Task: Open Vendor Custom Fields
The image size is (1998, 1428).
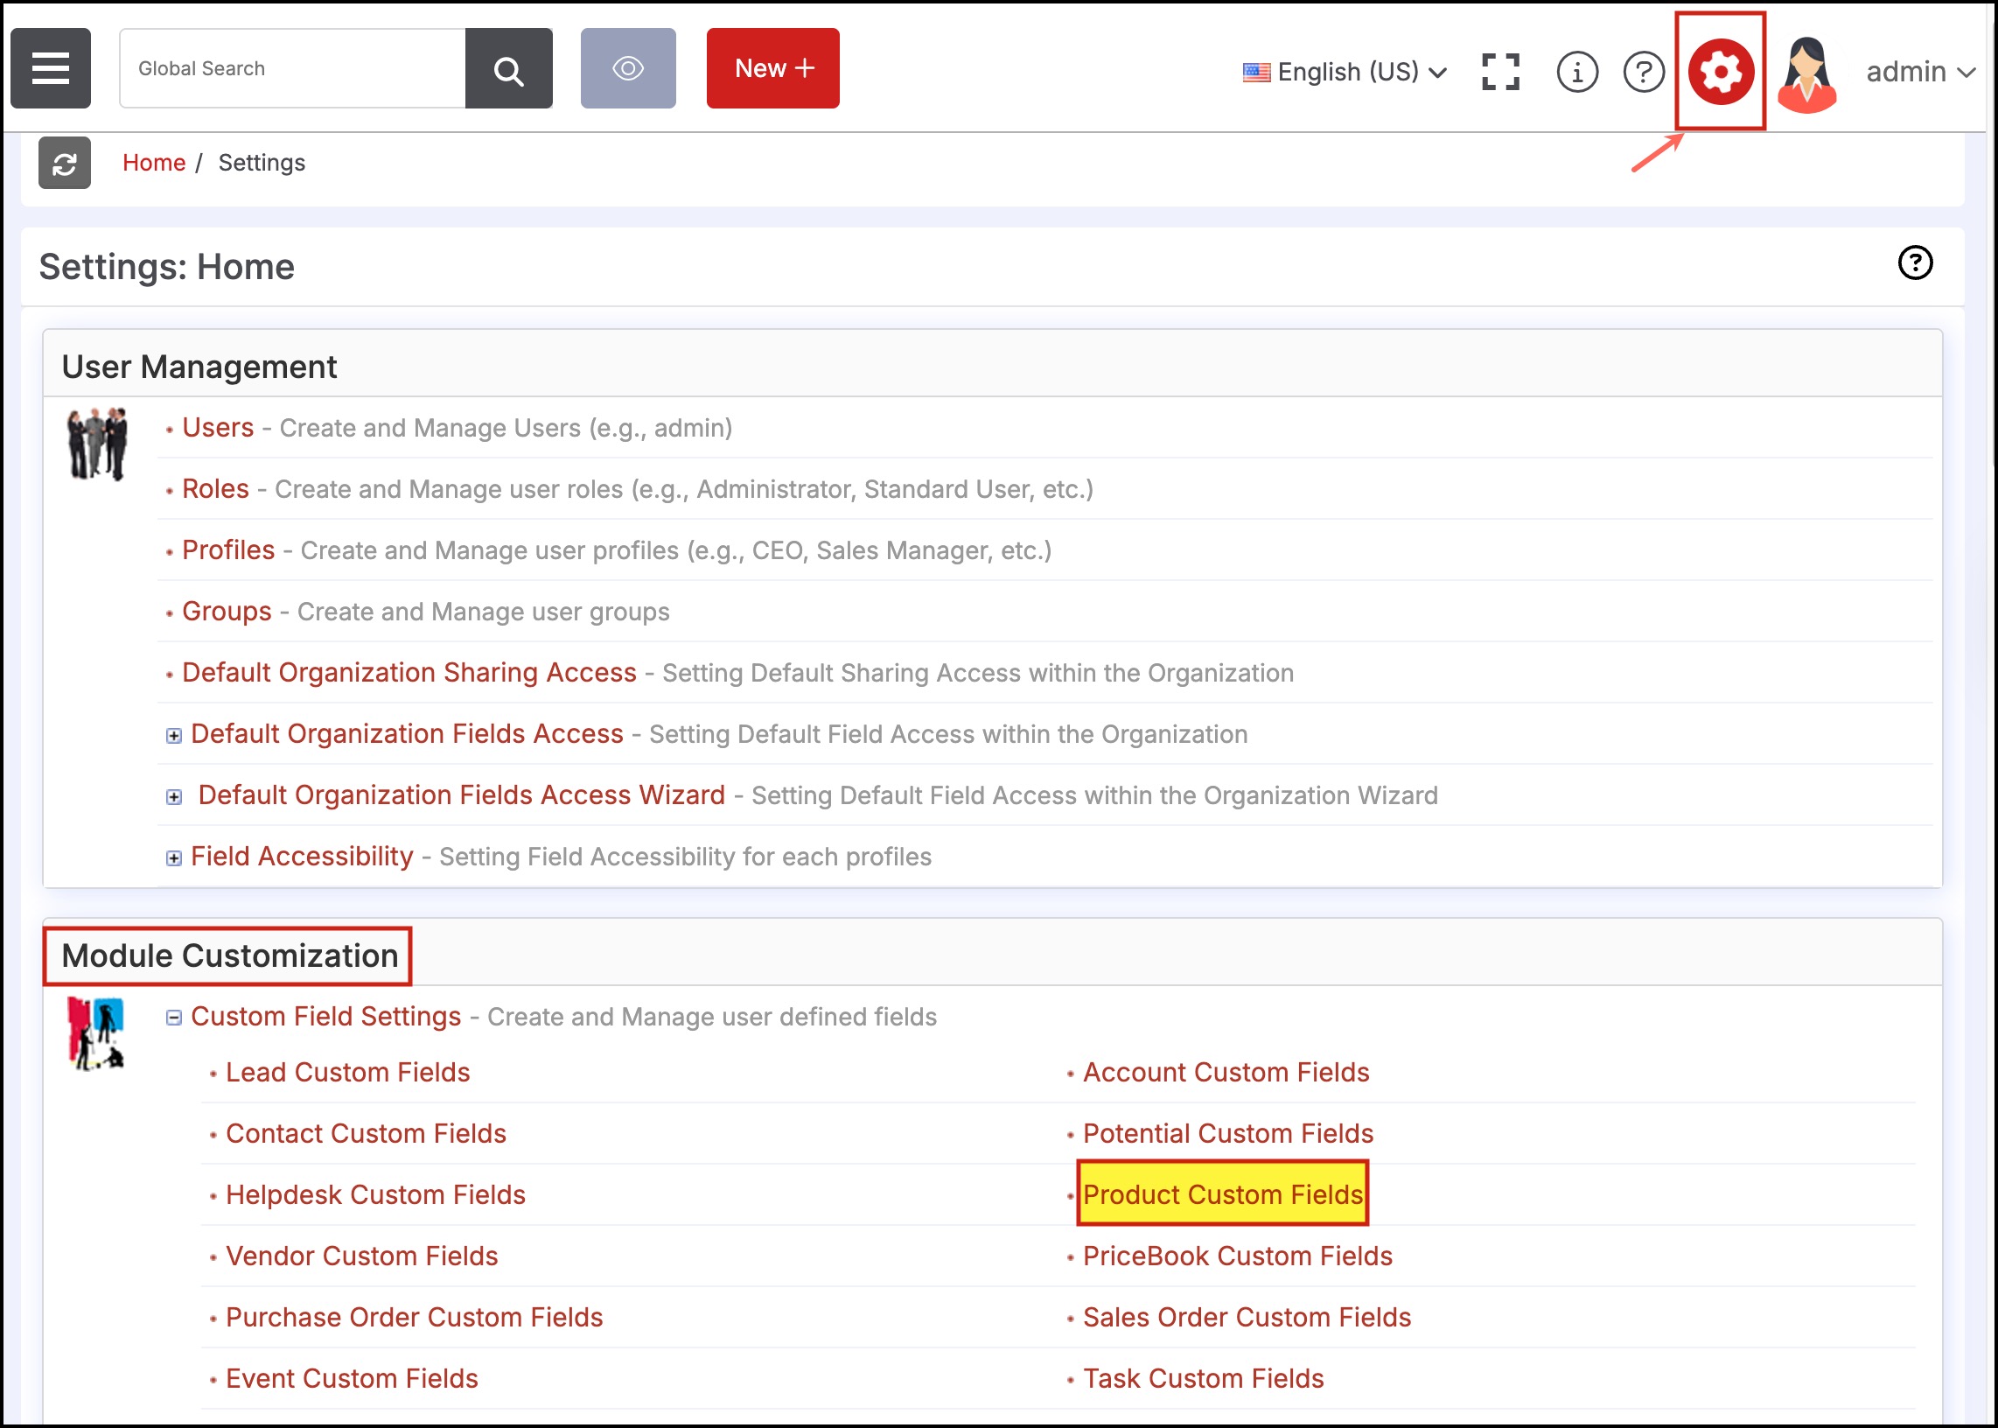Action: tap(362, 1256)
